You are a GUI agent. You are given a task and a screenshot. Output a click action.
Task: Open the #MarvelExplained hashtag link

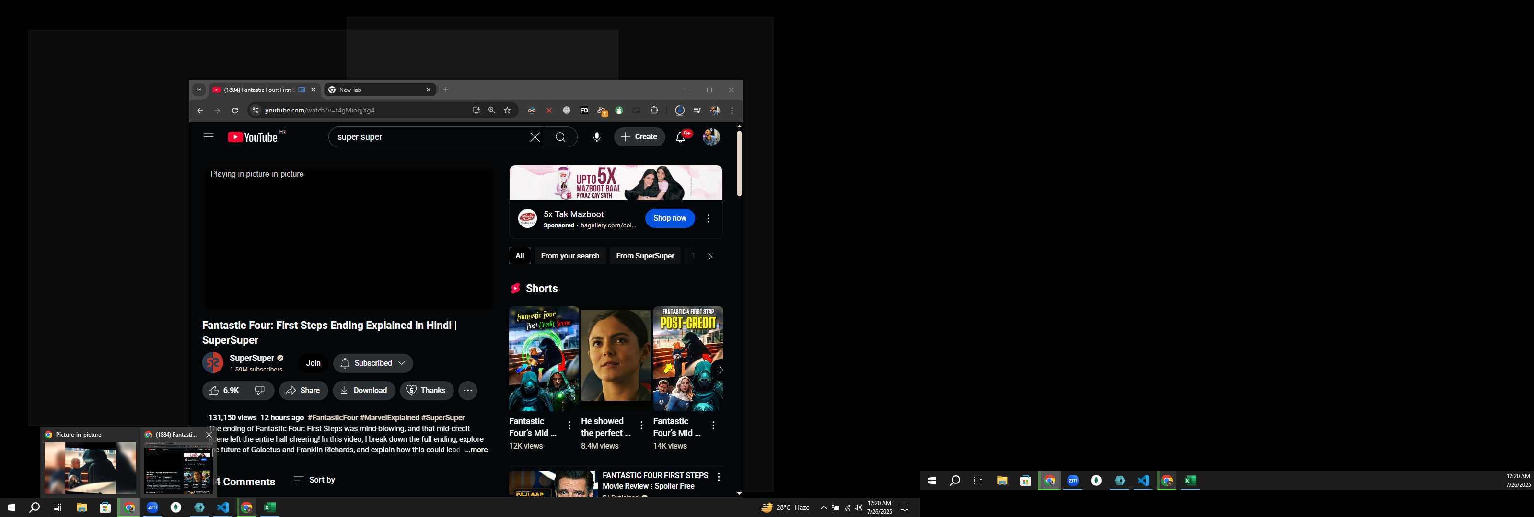pyautogui.click(x=389, y=417)
